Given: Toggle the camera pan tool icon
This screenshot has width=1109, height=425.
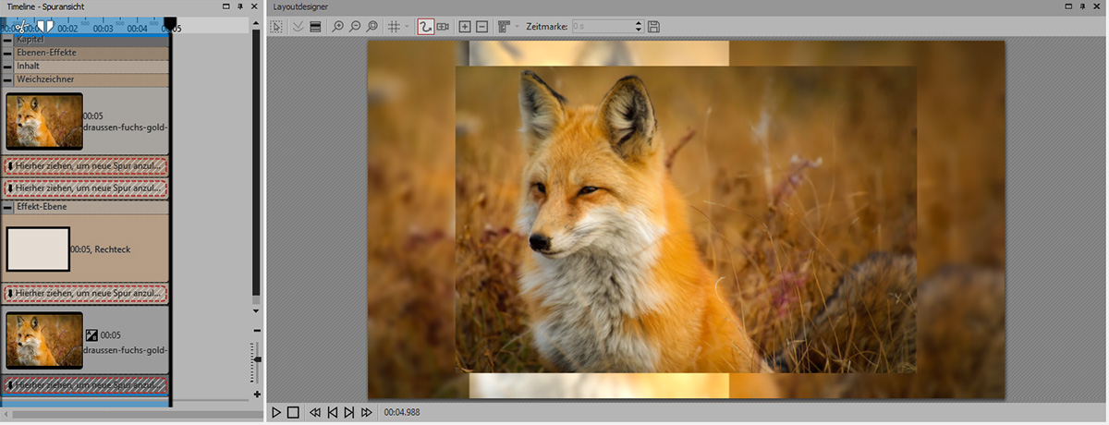Looking at the screenshot, I should (444, 27).
